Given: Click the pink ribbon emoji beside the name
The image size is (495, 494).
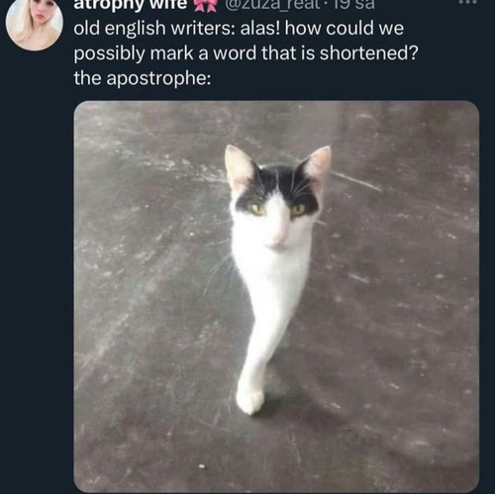Looking at the screenshot, I should coord(204,5).
